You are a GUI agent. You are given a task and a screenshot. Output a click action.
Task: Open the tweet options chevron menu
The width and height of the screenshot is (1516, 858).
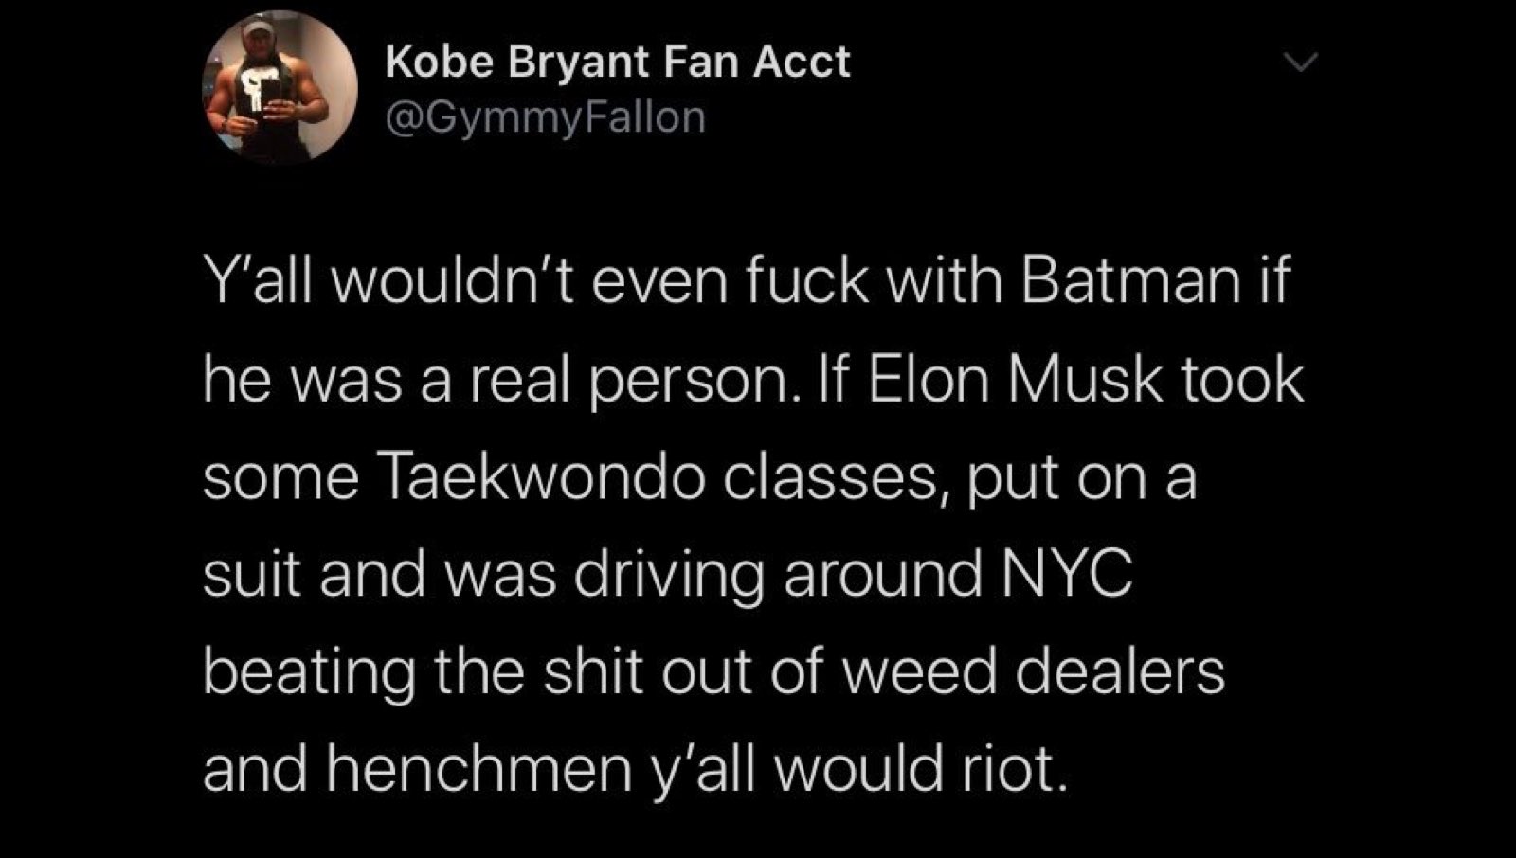coord(1301,63)
